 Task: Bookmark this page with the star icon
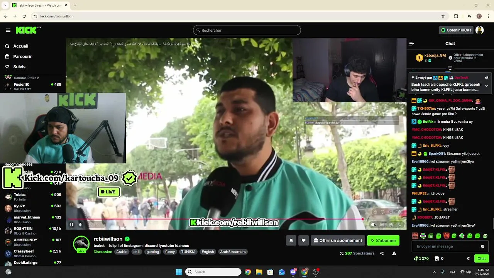[443, 16]
